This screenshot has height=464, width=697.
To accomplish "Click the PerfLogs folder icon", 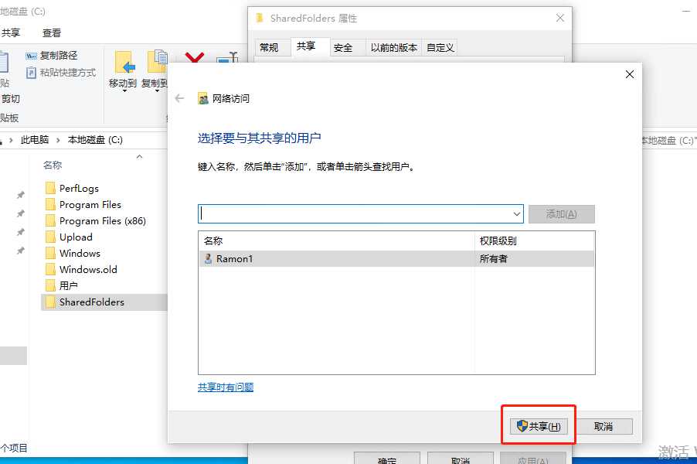I will 50,188.
